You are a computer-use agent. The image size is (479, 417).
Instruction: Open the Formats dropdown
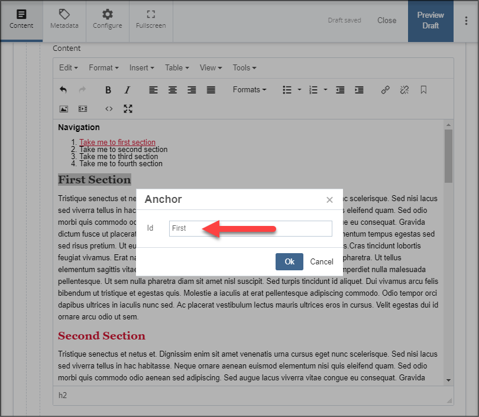click(x=250, y=90)
